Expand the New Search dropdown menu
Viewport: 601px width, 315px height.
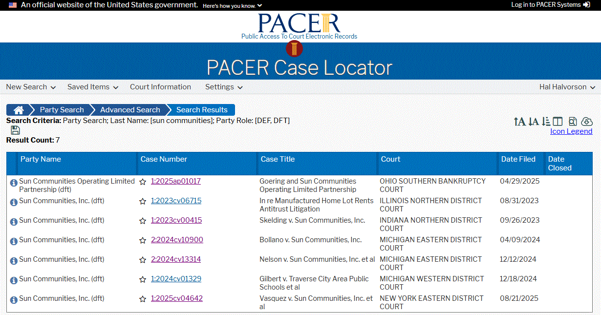pyautogui.click(x=31, y=87)
